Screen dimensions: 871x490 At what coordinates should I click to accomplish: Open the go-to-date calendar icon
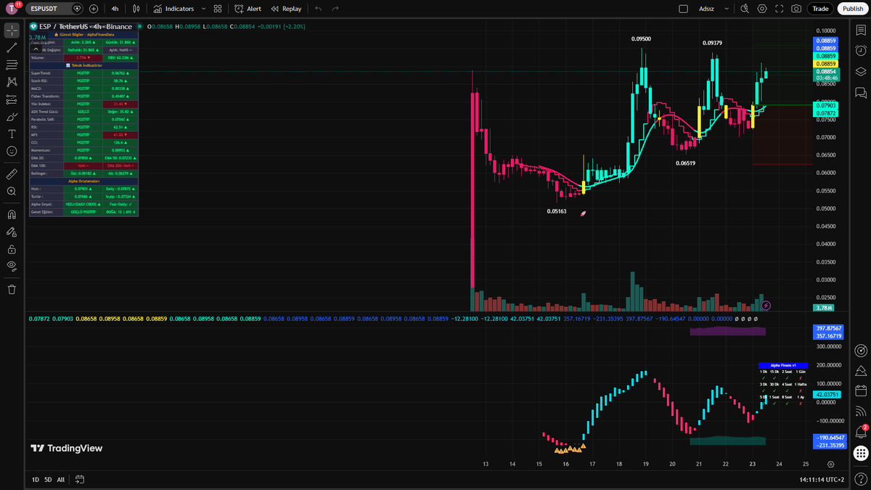[80, 479]
